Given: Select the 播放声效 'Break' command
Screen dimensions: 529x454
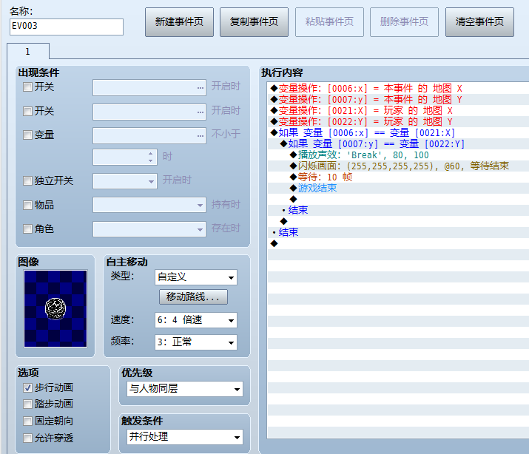Looking at the screenshot, I should [398, 155].
